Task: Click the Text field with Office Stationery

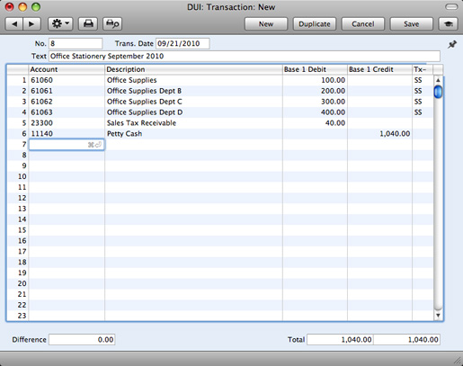Action: [x=245, y=56]
